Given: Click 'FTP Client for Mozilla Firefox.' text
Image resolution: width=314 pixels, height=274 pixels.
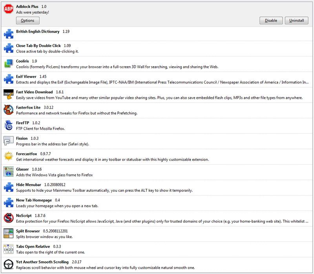Looking at the screenshot, I should (40, 129).
